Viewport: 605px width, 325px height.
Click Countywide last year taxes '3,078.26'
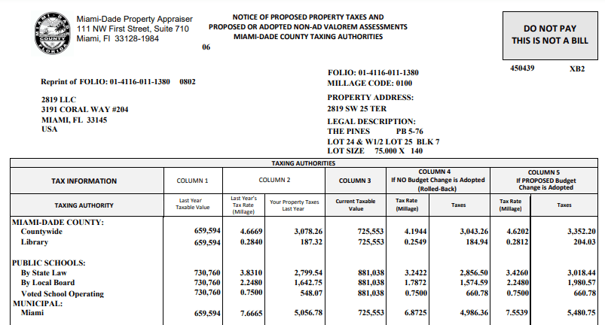(308, 232)
